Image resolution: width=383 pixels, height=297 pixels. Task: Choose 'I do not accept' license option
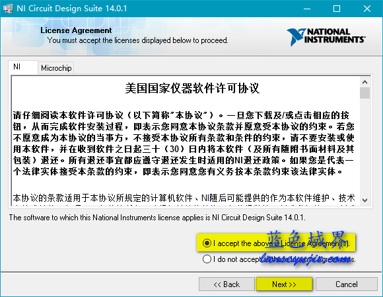tap(279, 259)
